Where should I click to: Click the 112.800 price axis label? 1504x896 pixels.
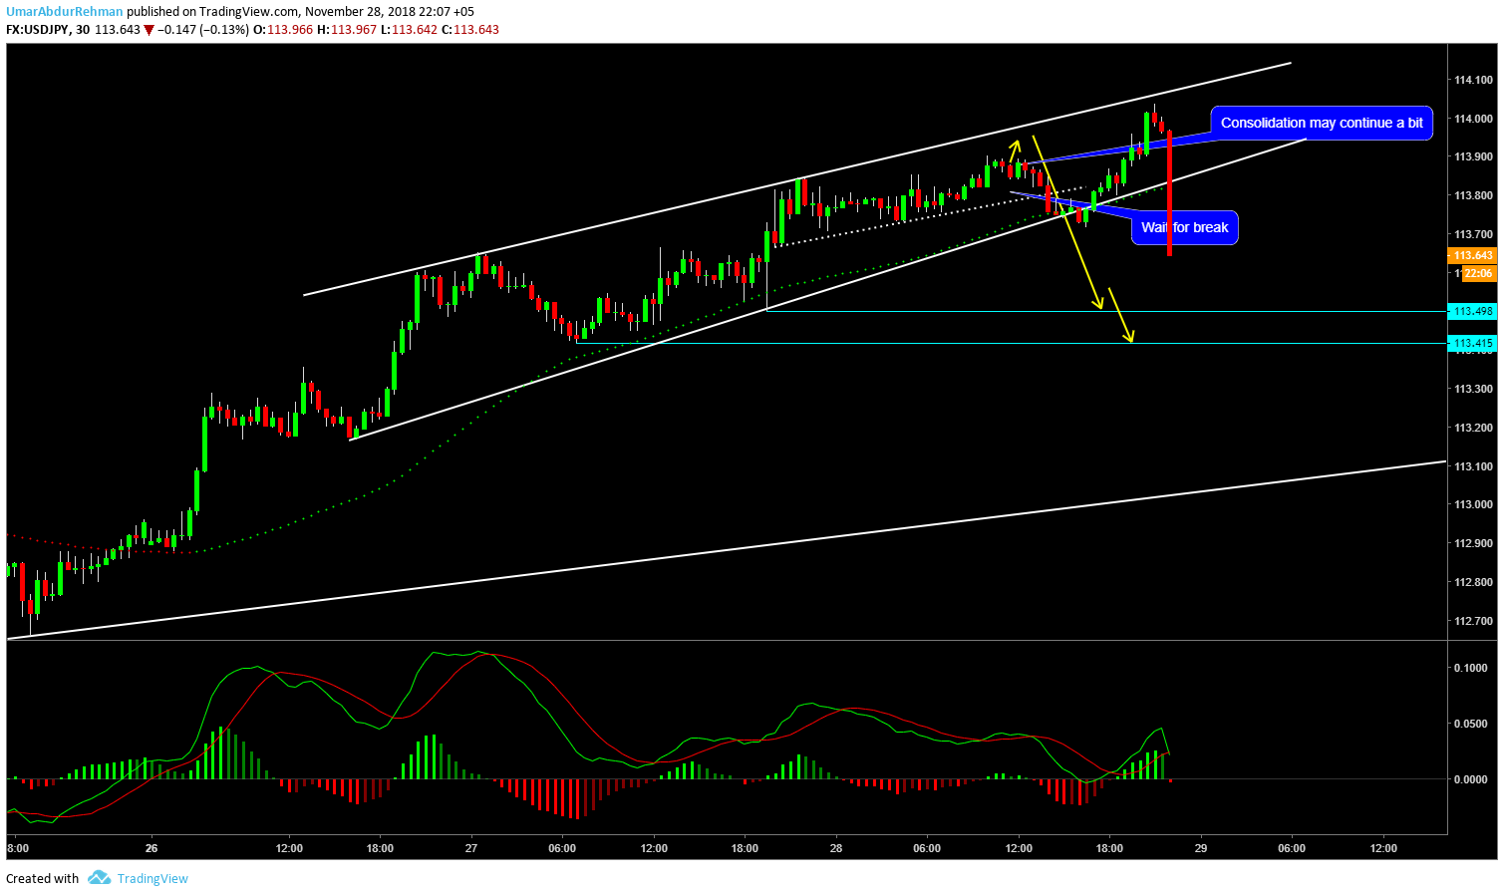1473,582
